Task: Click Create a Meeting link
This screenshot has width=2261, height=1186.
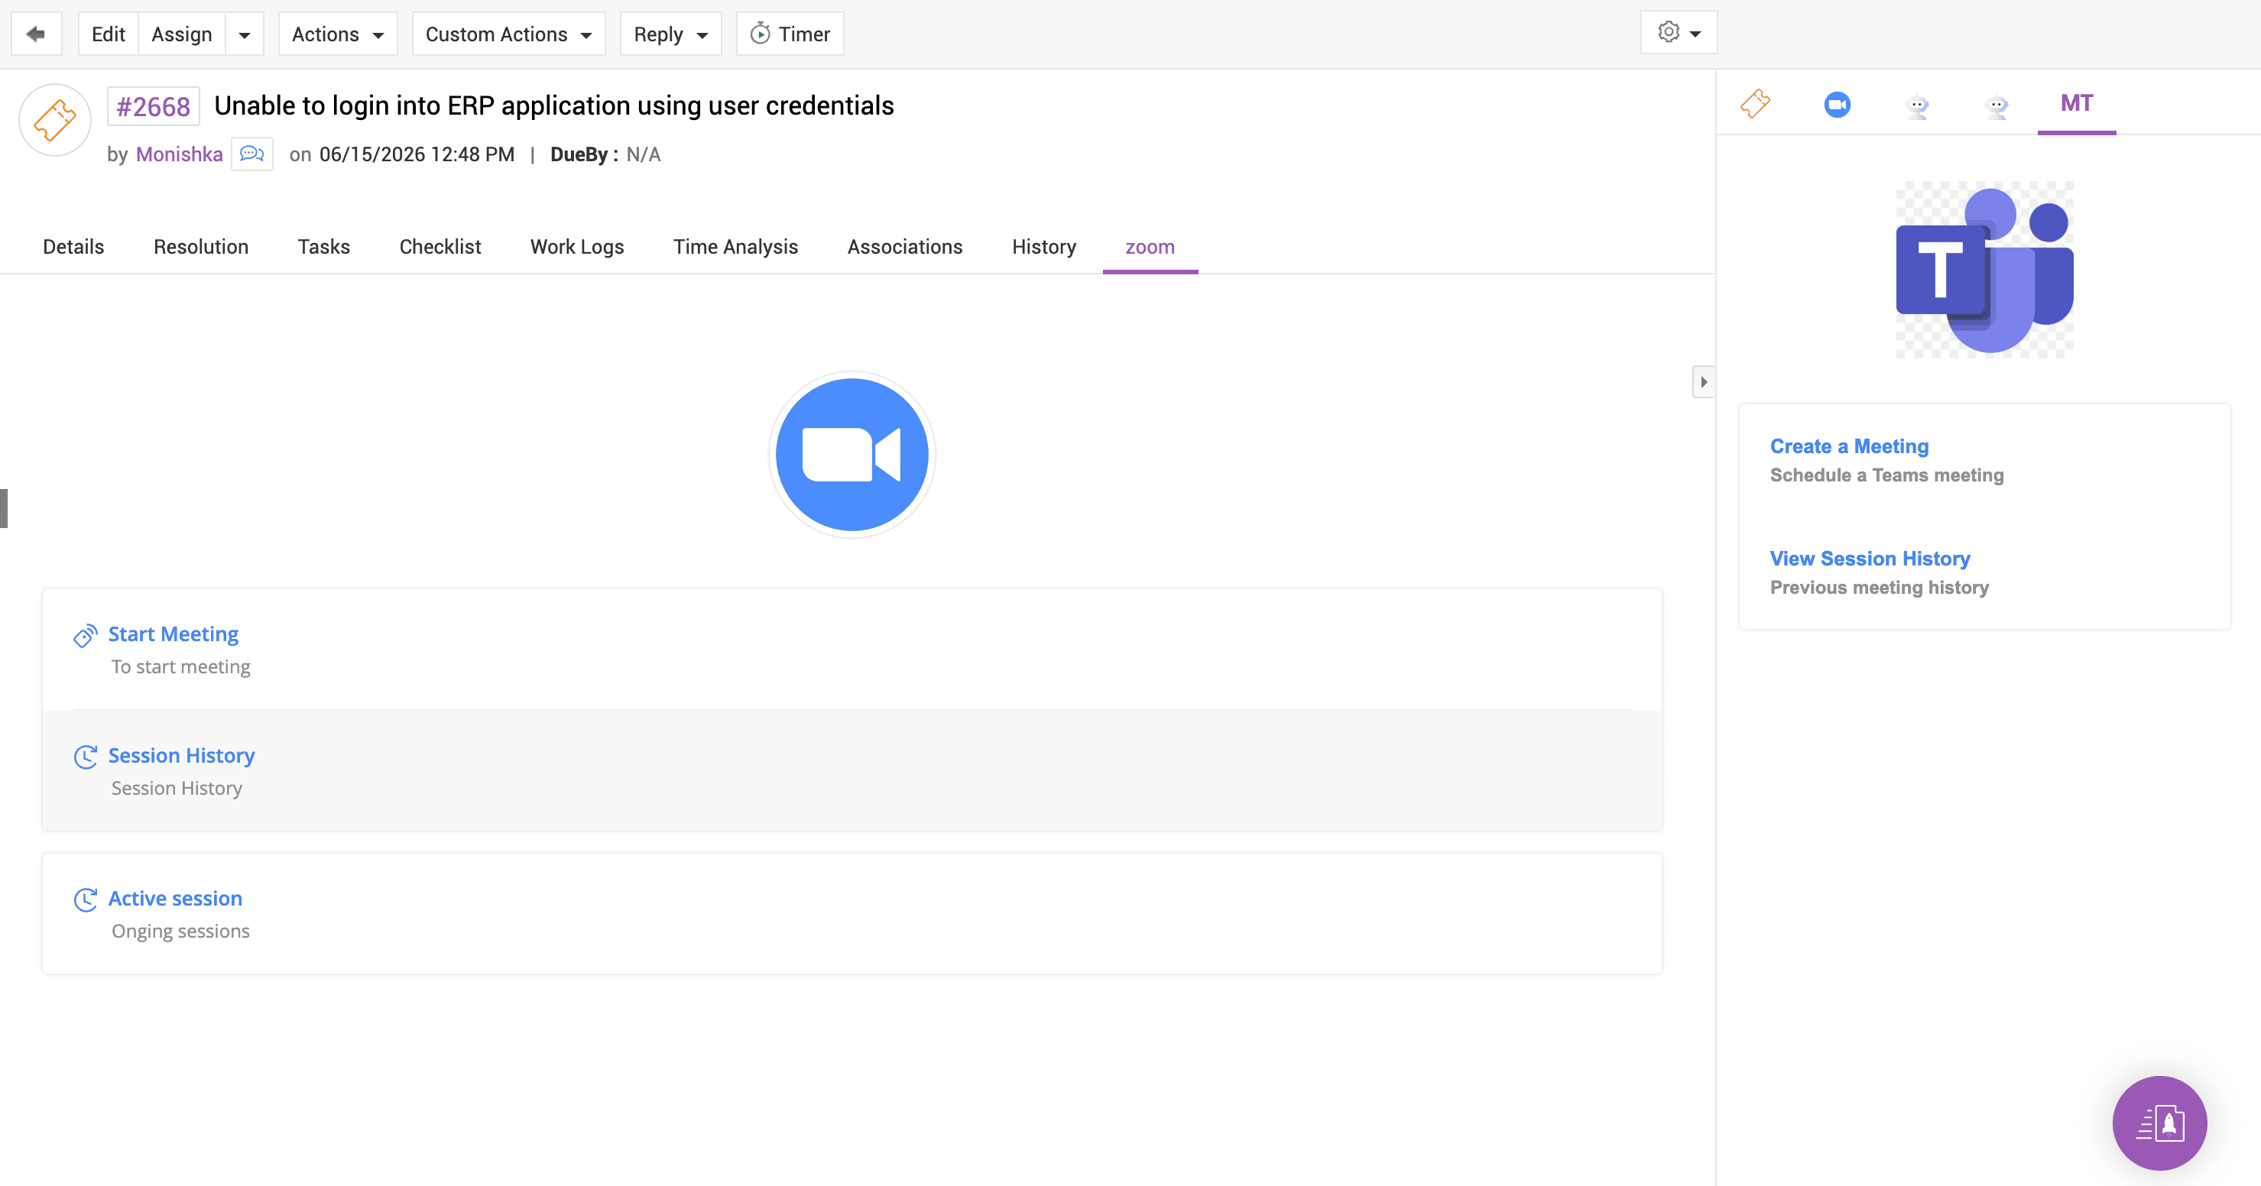Action: pyautogui.click(x=1849, y=446)
